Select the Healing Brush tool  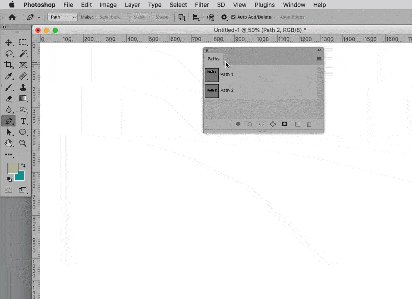(23, 76)
